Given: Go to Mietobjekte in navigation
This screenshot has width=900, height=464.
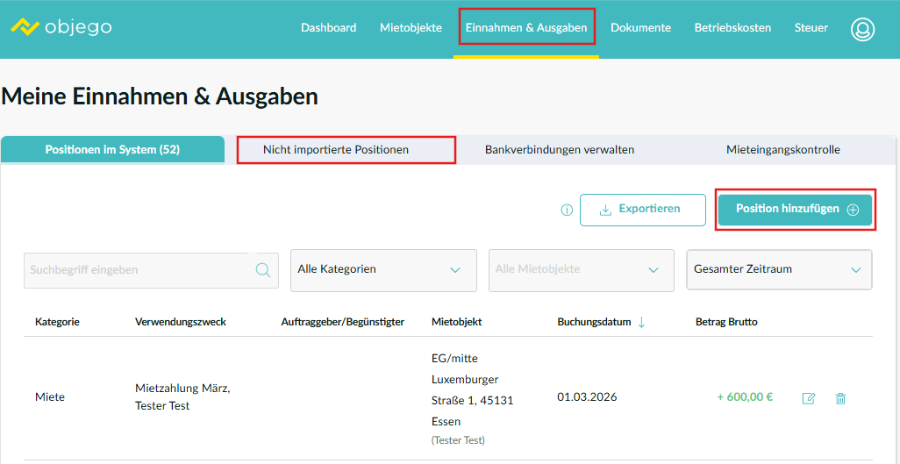Looking at the screenshot, I should [x=411, y=27].
